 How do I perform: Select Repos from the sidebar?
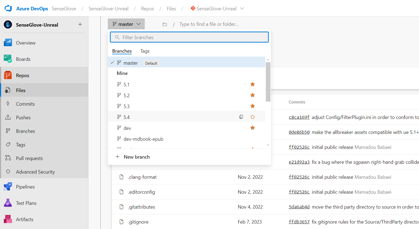pyautogui.click(x=22, y=75)
